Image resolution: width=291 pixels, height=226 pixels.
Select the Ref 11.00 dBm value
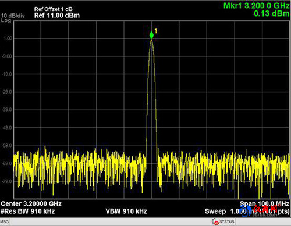pyautogui.click(x=57, y=16)
